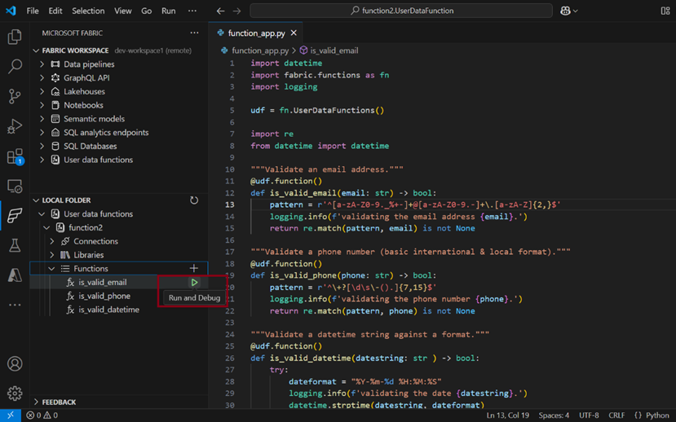Collapse the Functions node
This screenshot has width=676, height=422.
tap(51, 269)
